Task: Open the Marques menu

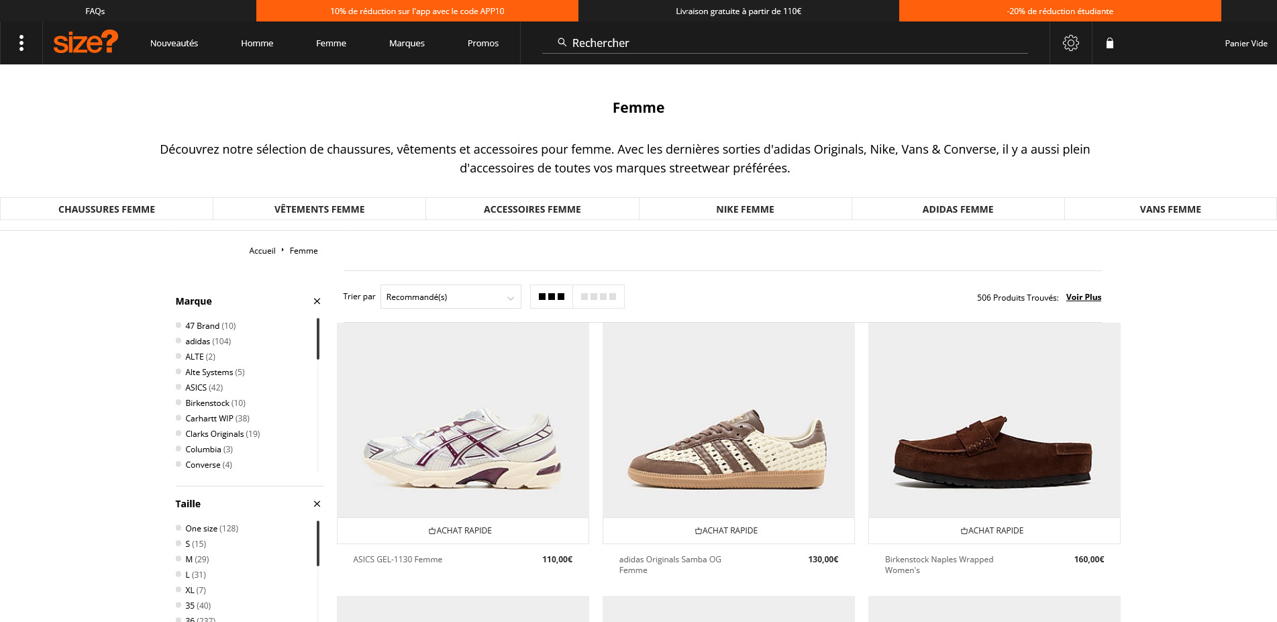Action: 407,43
